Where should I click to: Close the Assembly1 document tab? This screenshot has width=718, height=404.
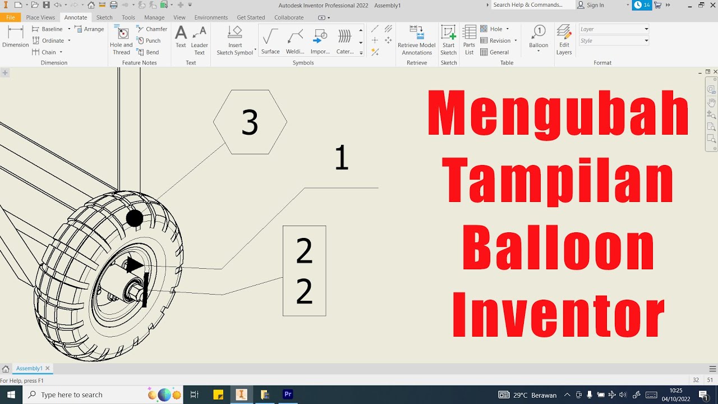coord(48,369)
